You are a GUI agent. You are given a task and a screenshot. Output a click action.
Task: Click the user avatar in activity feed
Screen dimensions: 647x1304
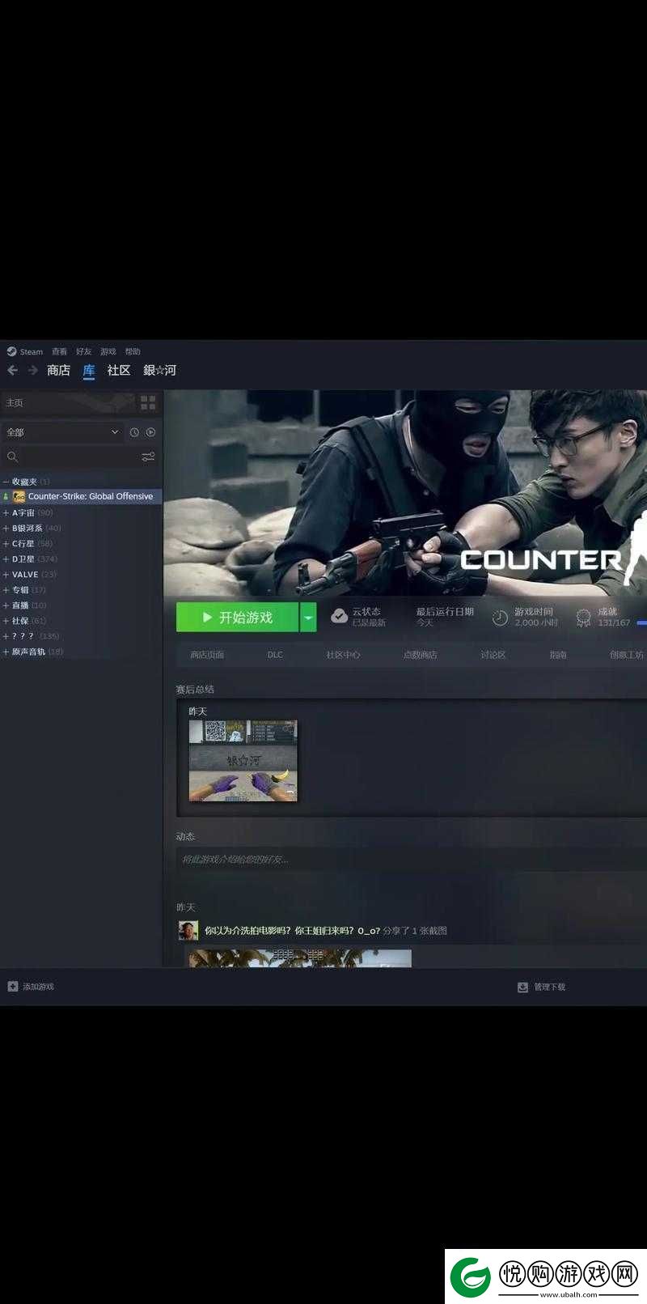point(188,931)
